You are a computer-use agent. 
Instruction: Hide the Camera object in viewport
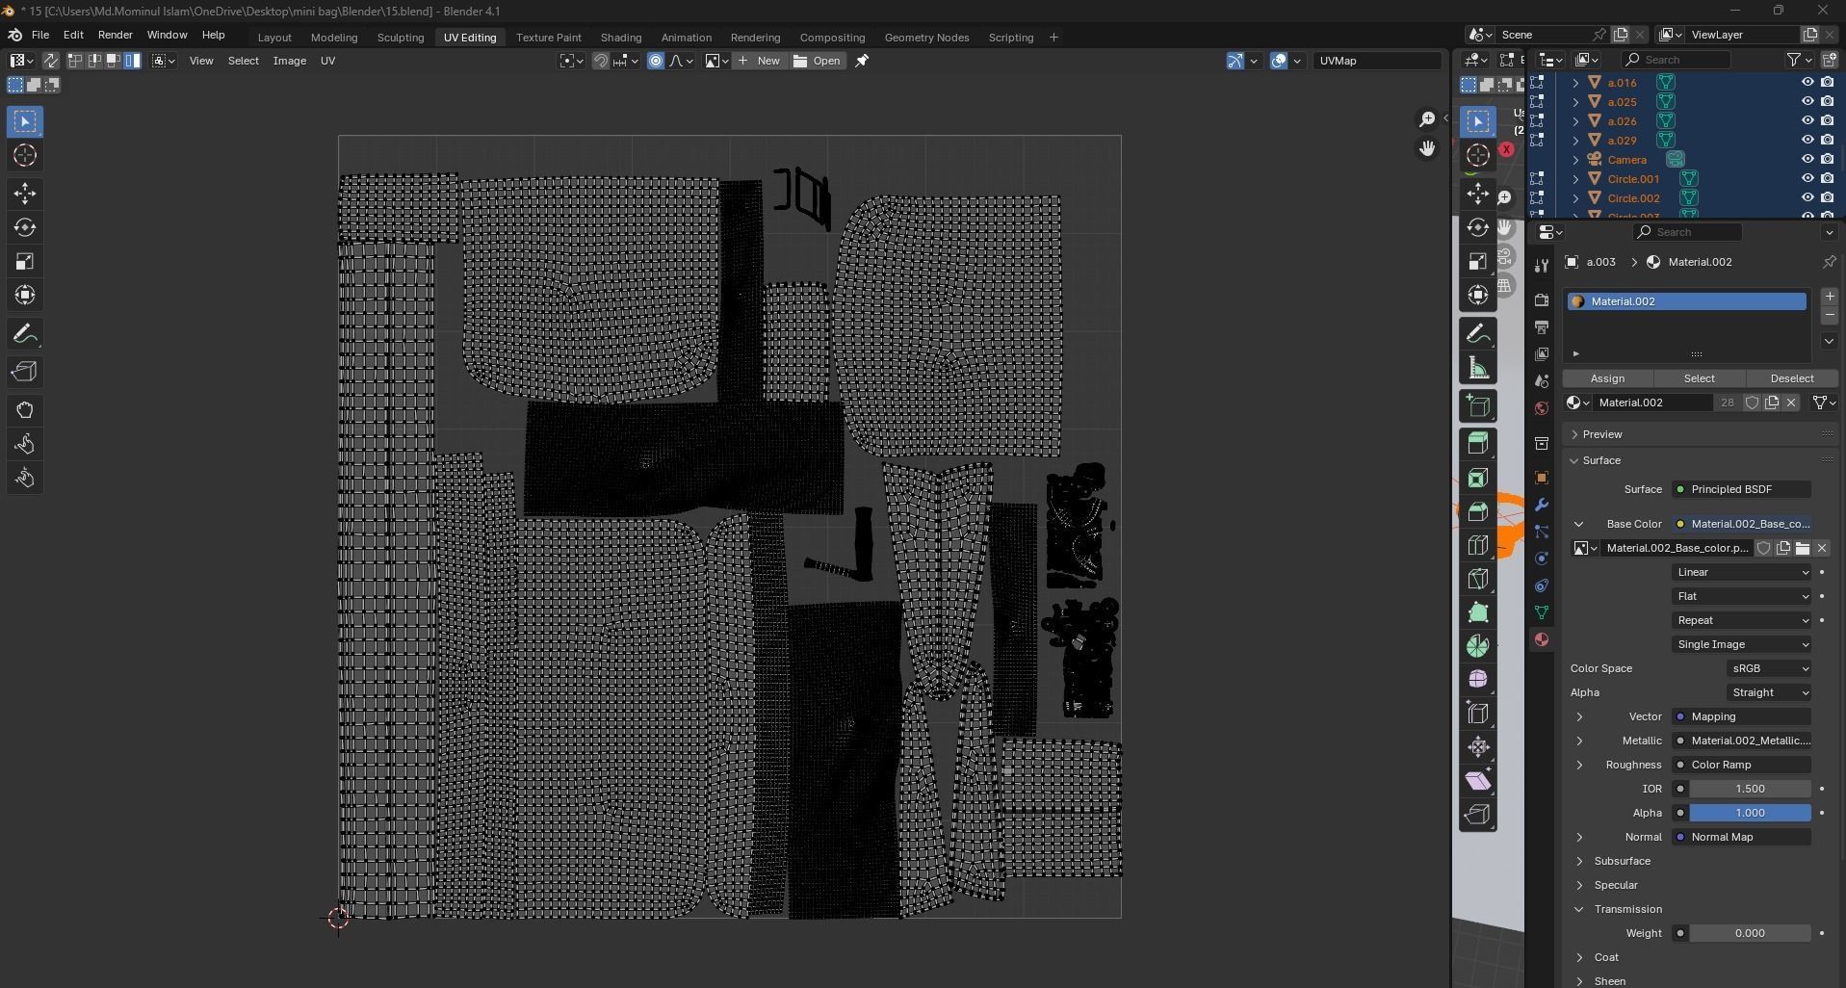[1807, 160]
